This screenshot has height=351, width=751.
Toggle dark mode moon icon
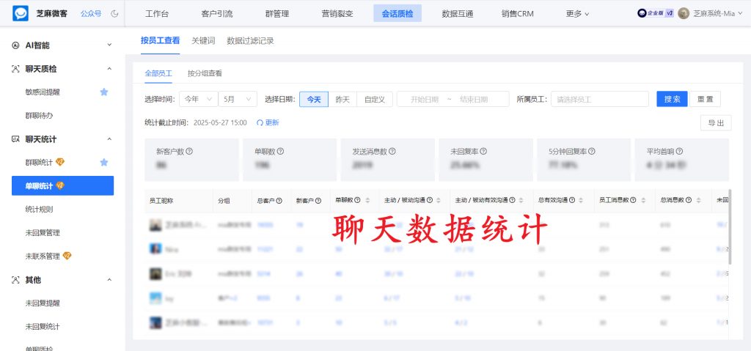tap(114, 14)
